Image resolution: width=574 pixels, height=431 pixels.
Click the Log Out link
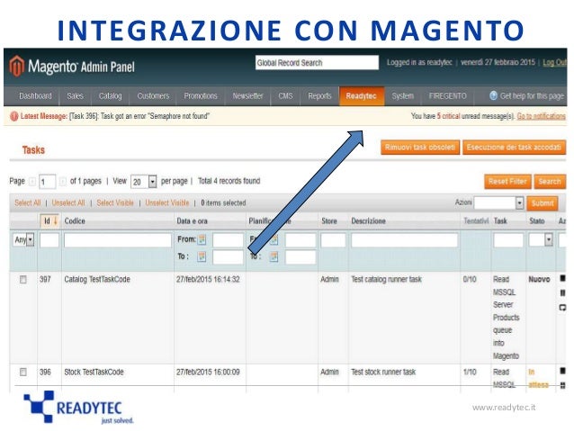[554, 63]
